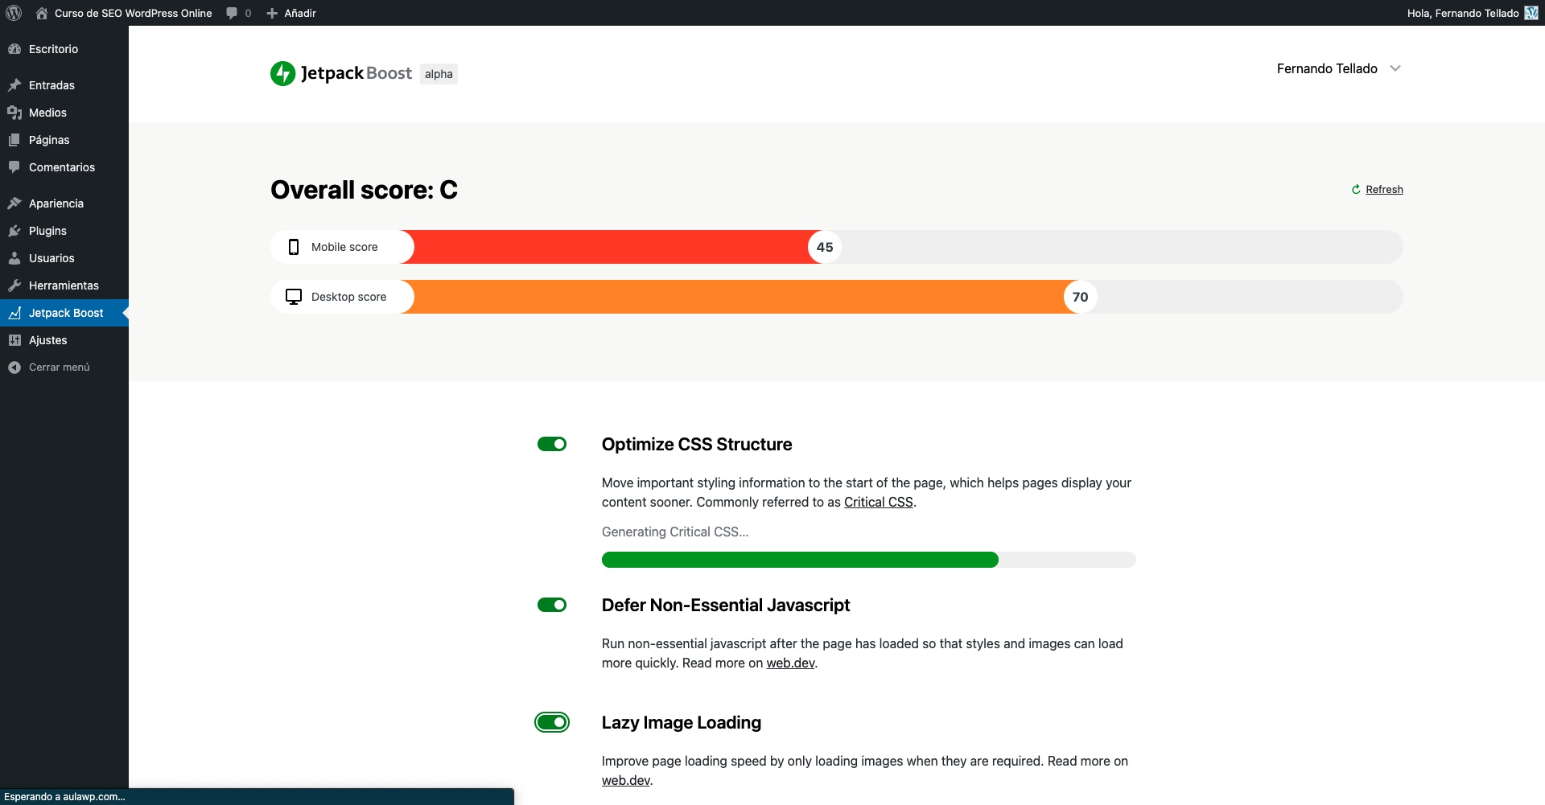Click the Generating Critical CSS progress bar
This screenshot has width=1545, height=805.
coord(868,560)
